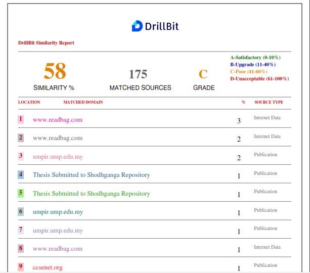The image size is (310, 273).
Task: Click the 2 percent value in row 2
Action: [x=239, y=139]
